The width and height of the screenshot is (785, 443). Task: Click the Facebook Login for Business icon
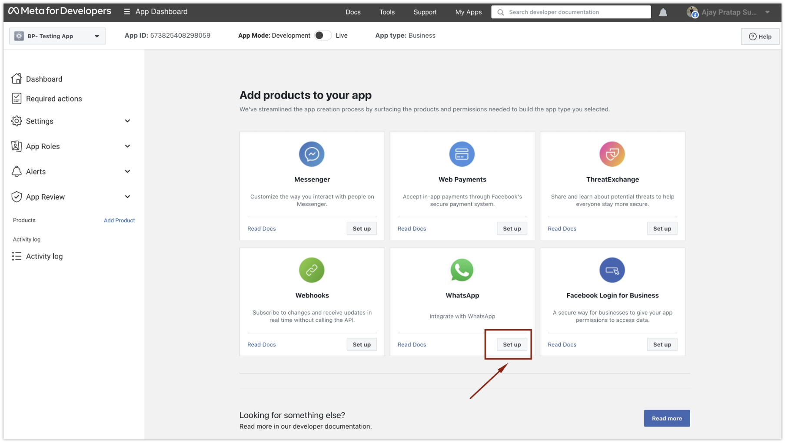point(612,270)
